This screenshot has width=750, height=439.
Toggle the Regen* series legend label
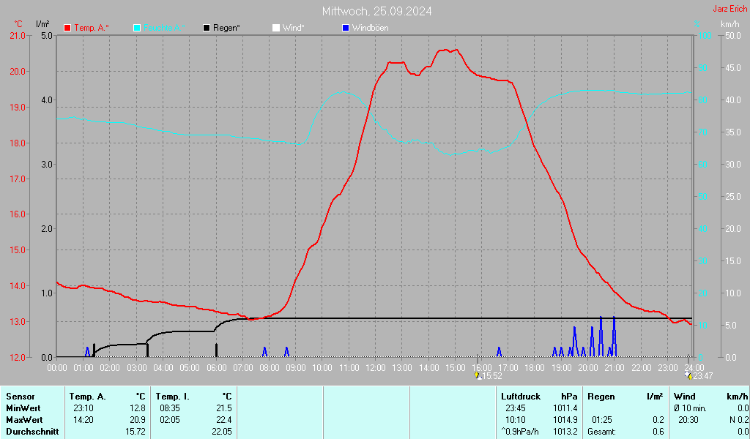(226, 28)
